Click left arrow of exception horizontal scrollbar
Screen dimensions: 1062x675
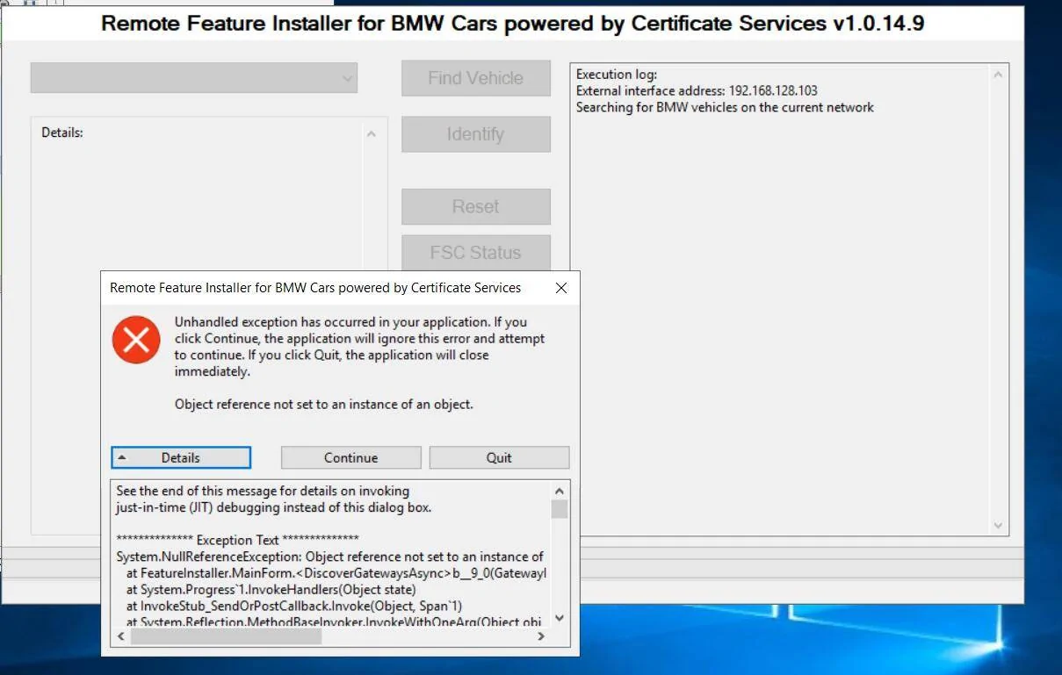(x=121, y=637)
